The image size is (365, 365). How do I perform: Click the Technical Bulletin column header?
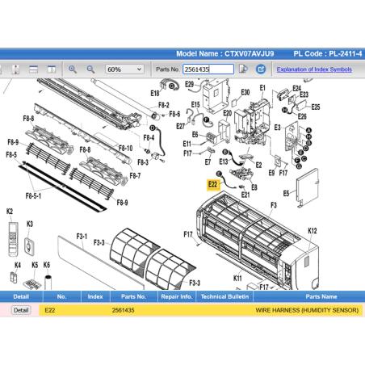(x=224, y=296)
